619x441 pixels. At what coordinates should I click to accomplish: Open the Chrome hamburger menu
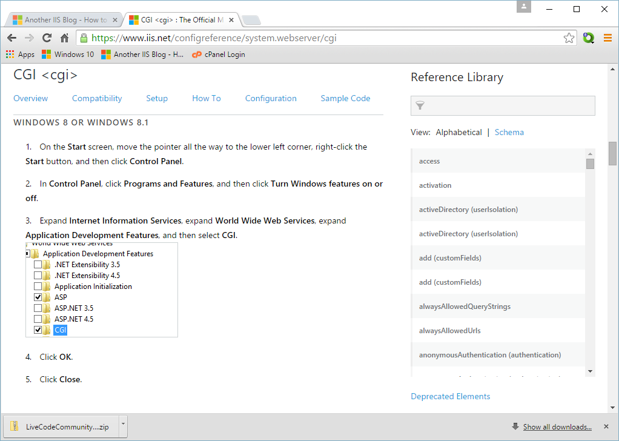607,38
